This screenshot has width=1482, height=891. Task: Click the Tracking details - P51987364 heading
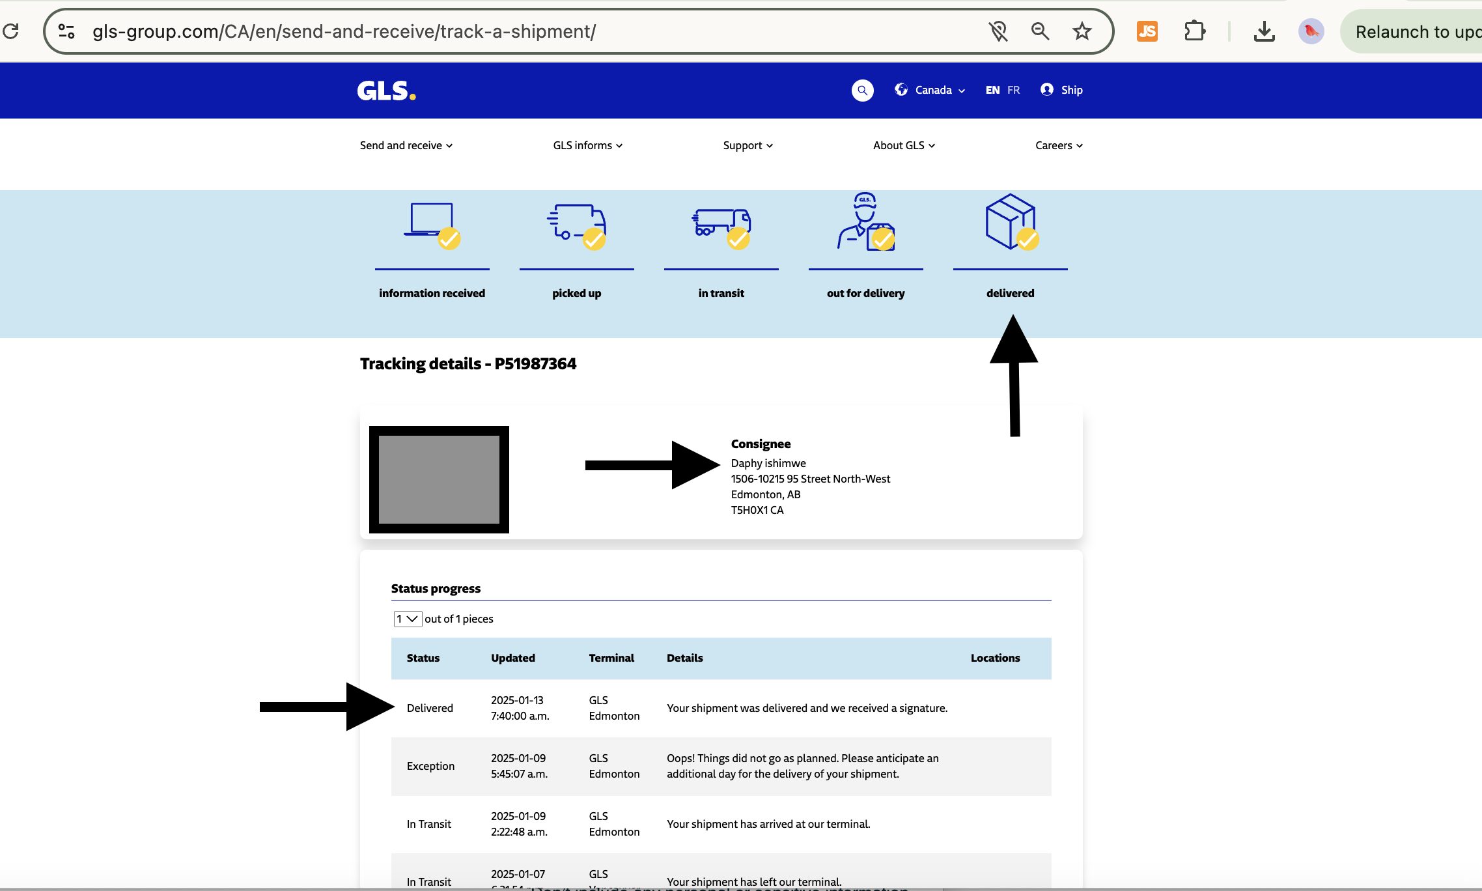[x=468, y=363]
